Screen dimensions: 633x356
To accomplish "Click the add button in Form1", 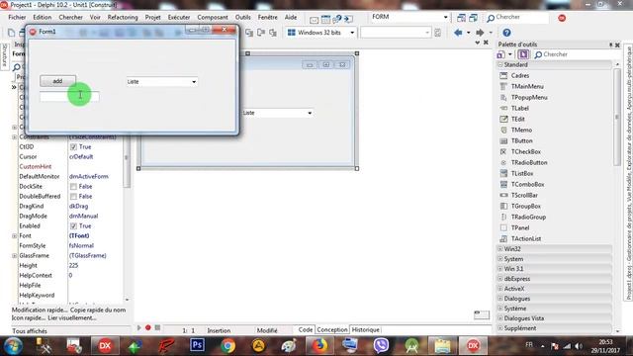I will [57, 81].
